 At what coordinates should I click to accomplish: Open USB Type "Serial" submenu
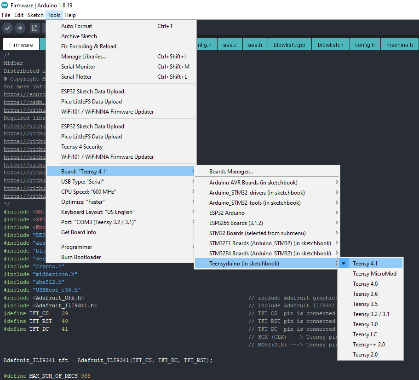point(121,182)
